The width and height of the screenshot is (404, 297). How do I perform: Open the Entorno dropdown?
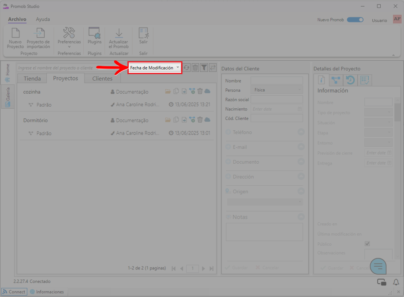point(378,143)
